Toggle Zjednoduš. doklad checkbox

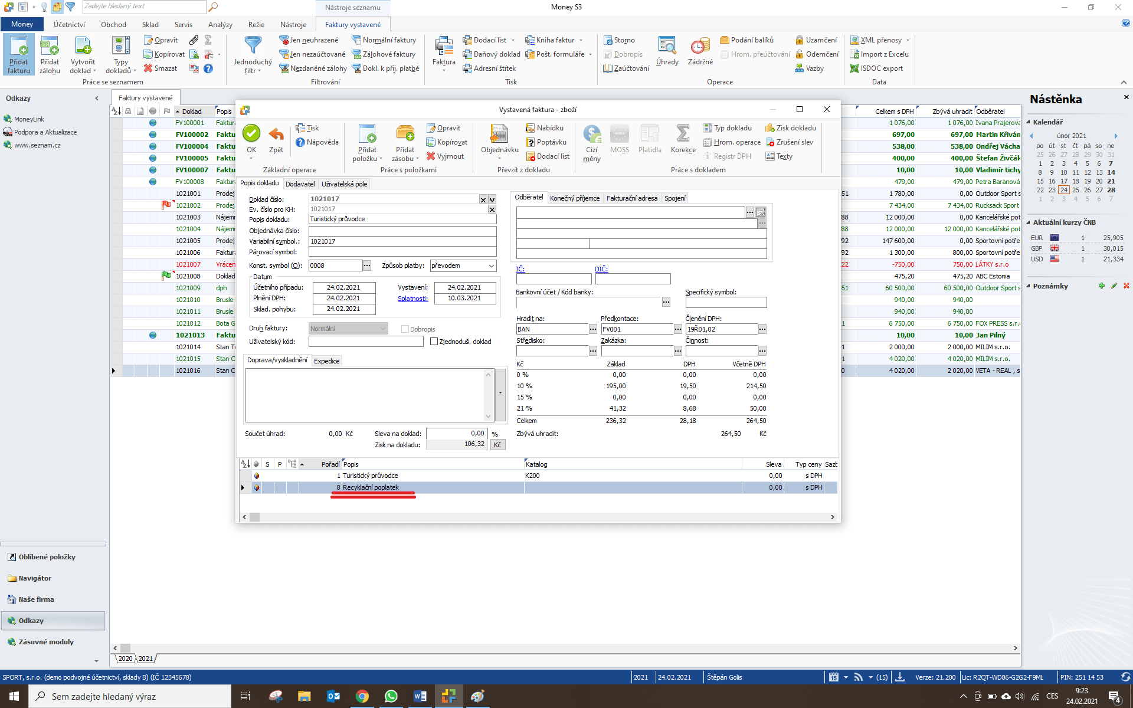pyautogui.click(x=434, y=342)
